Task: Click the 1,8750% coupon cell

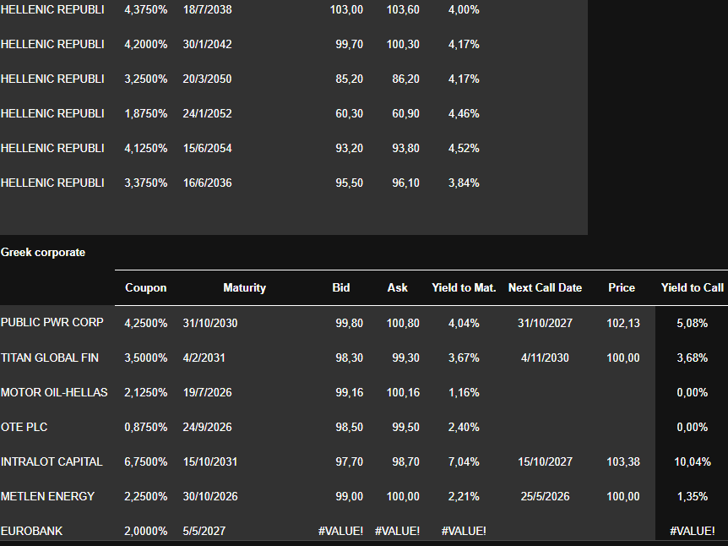Action: point(146,114)
